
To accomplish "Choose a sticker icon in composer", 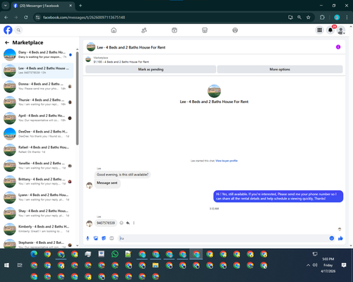I will 104,238.
